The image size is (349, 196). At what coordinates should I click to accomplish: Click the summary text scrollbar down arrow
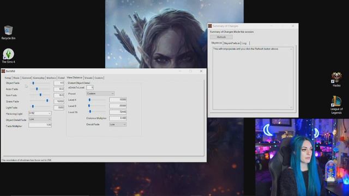[x=291, y=107]
